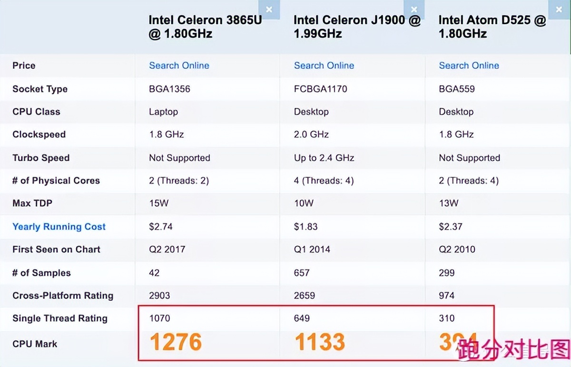Select the Single Thread Rating value 649
Image resolution: width=571 pixels, height=367 pixels.
coord(302,318)
